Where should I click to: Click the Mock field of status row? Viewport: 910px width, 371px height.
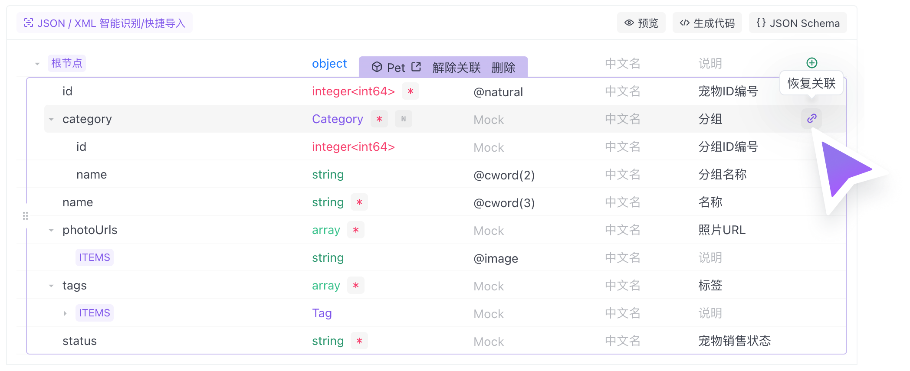[489, 342]
